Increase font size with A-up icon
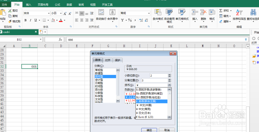The width and height of the screenshot is (259, 132). click(65, 13)
